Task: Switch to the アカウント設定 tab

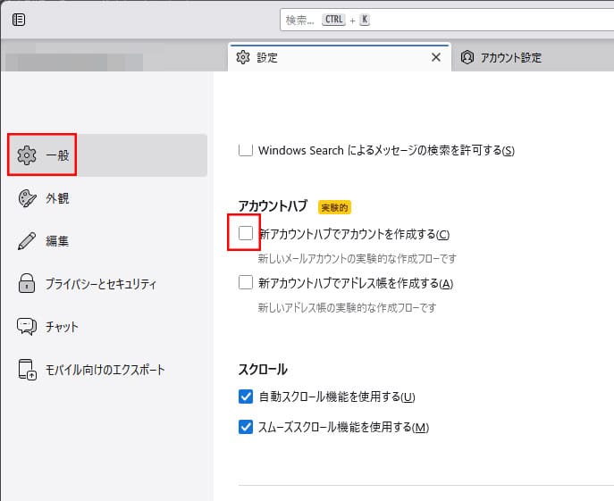Action: (x=533, y=57)
